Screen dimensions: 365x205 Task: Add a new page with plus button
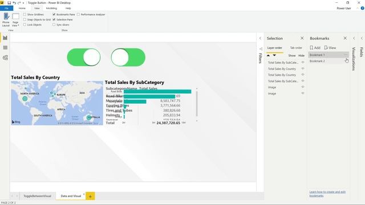point(90,196)
